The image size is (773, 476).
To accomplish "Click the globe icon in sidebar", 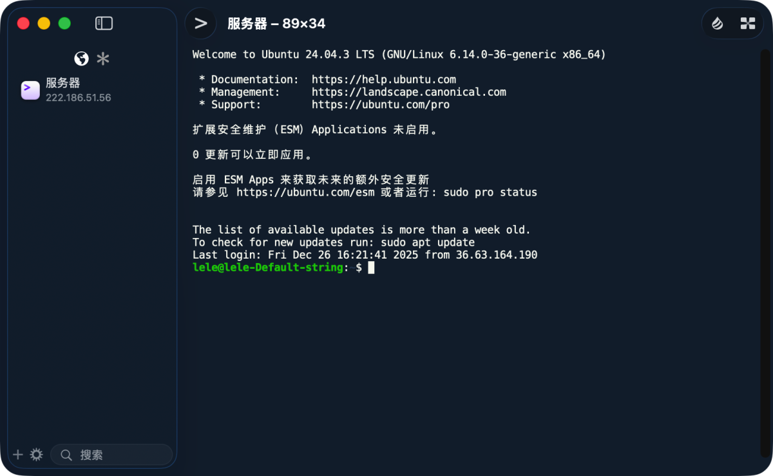I will click(x=81, y=59).
